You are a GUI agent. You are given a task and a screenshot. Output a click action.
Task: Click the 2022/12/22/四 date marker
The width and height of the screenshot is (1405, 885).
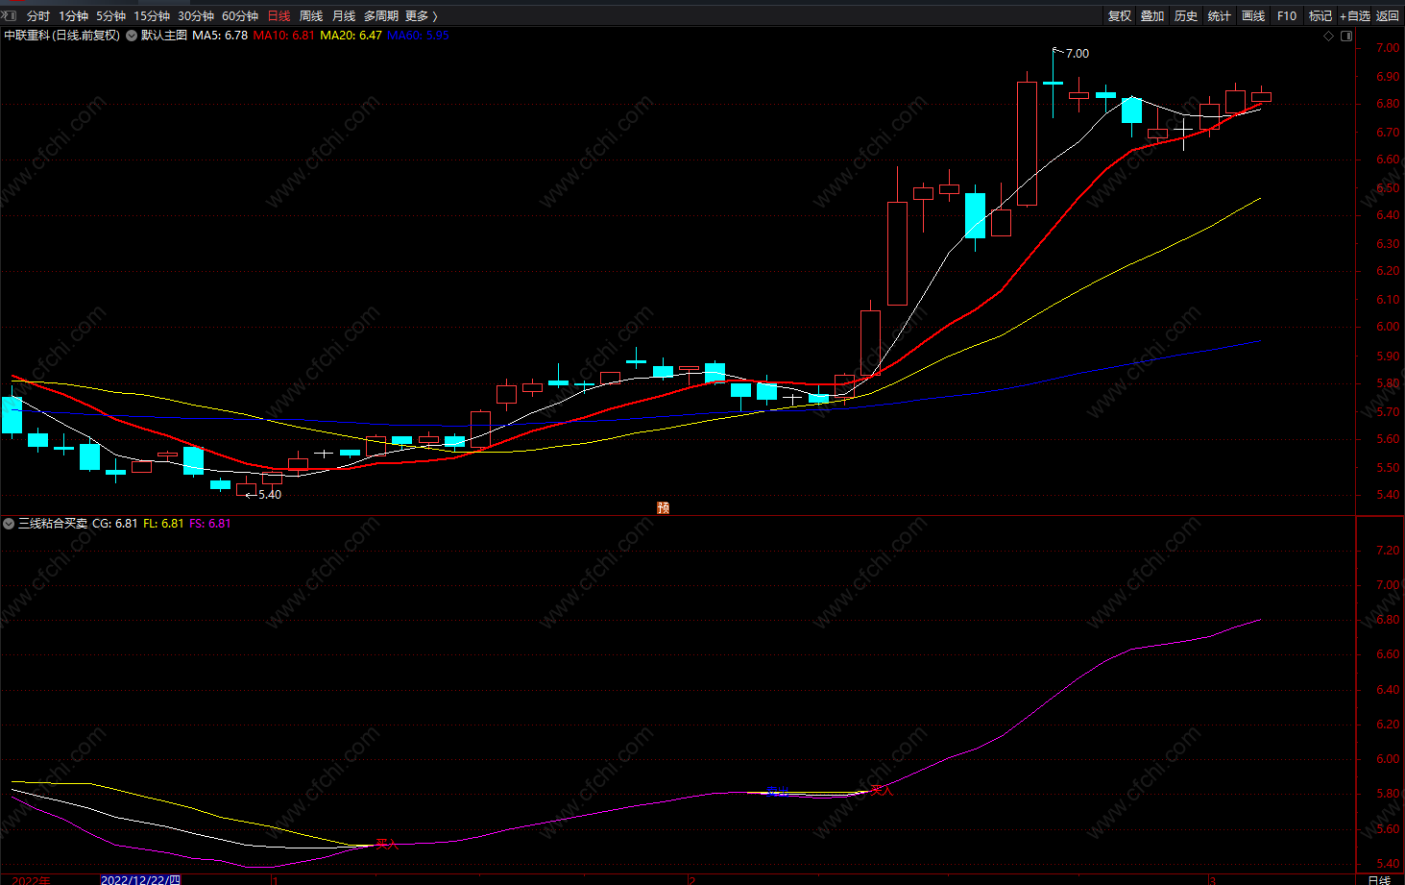[140, 879]
